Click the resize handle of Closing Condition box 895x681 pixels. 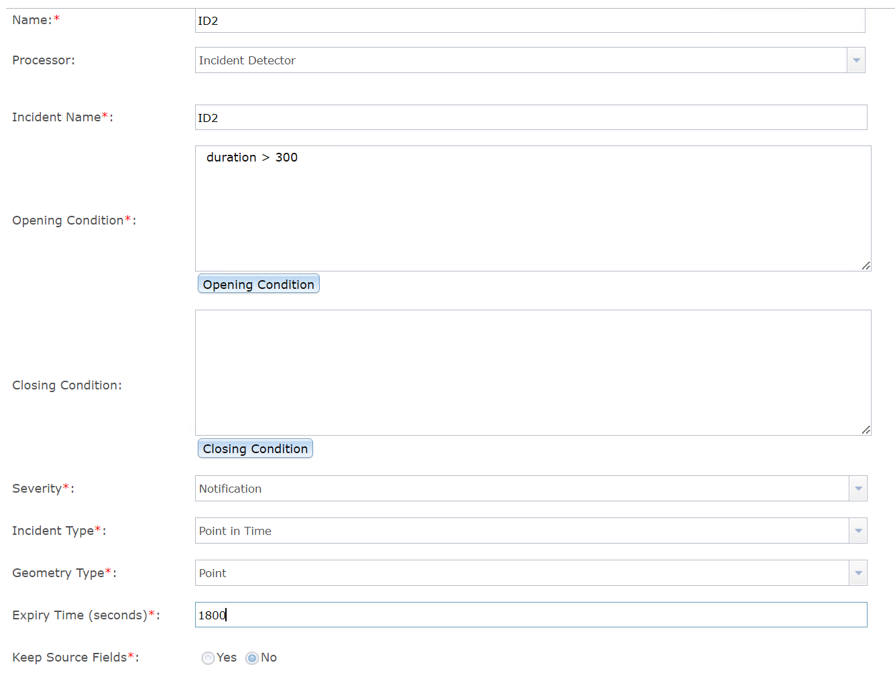pyautogui.click(x=866, y=430)
